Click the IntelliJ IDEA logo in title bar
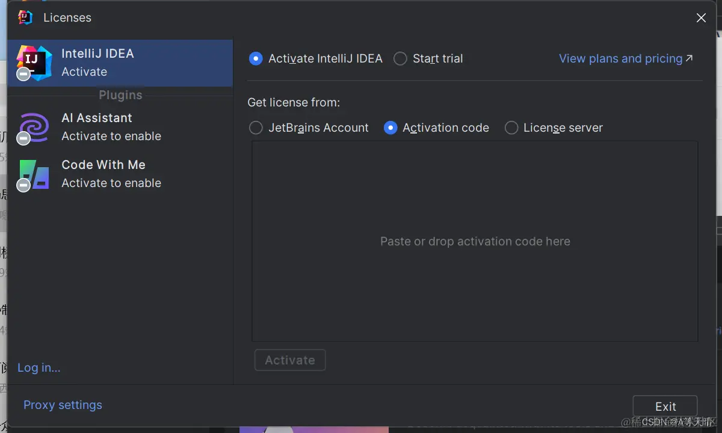722x433 pixels. pyautogui.click(x=25, y=17)
